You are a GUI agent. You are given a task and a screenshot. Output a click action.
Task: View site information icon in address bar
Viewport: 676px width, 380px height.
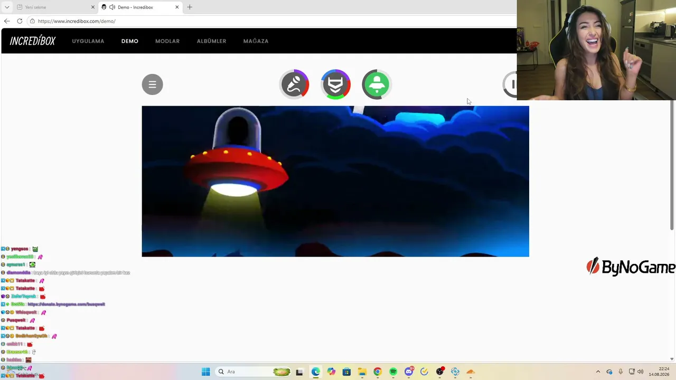point(32,21)
